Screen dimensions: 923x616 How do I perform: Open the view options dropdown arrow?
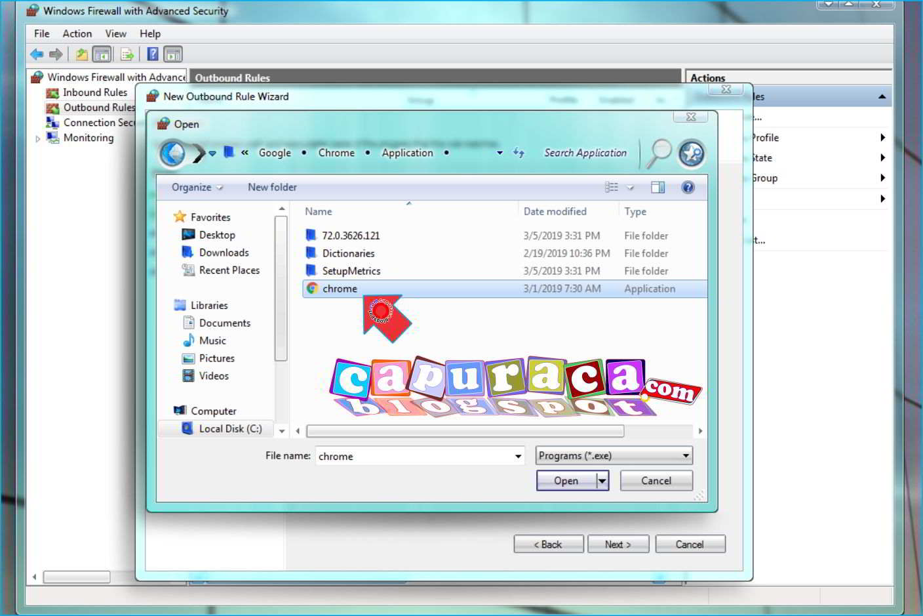(x=630, y=188)
